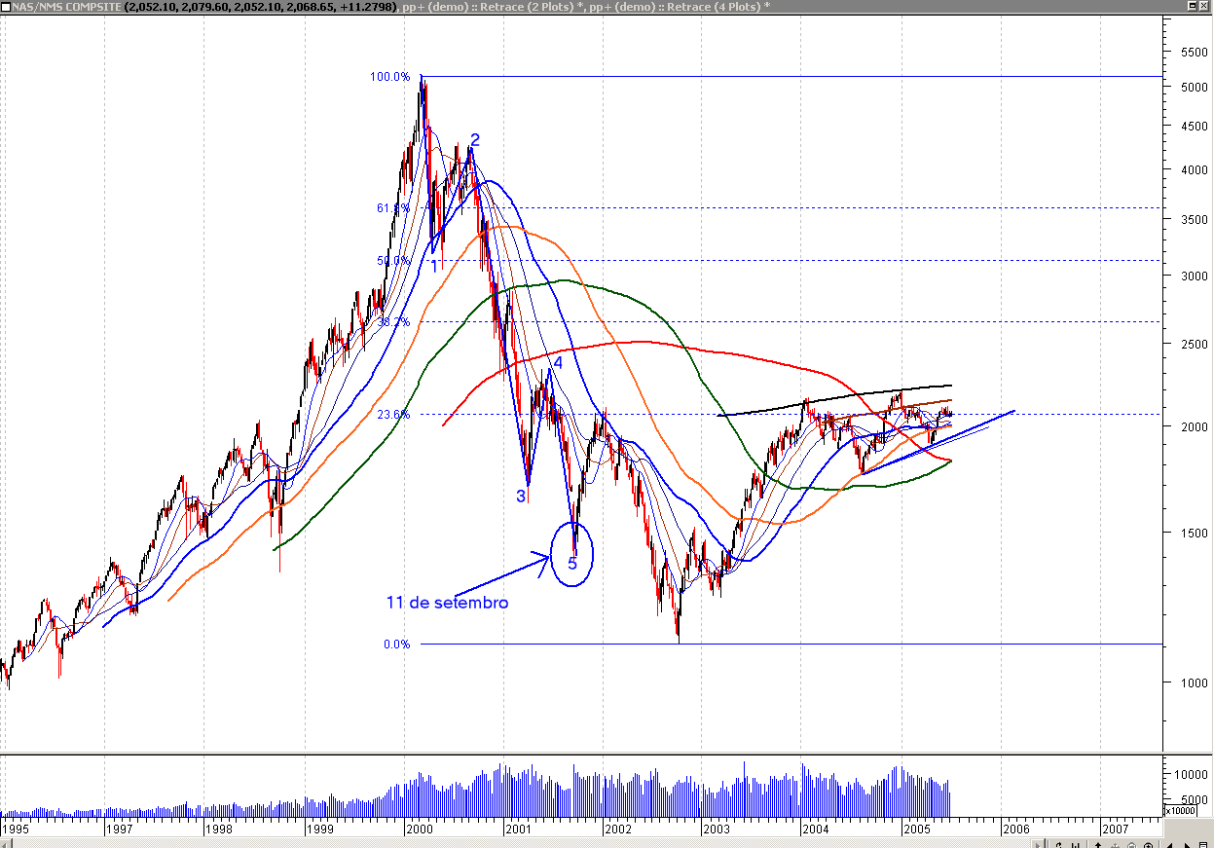Click the 2004 date axis label
1214x848 pixels.
coord(815,829)
